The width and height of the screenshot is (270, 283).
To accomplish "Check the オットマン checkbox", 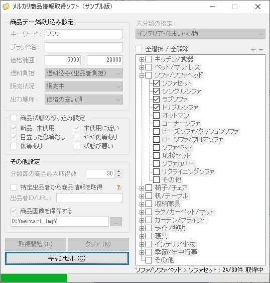I will pyautogui.click(x=156, y=115).
